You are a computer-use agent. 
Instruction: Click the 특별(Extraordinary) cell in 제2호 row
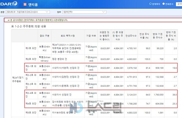[x=45, y=59]
